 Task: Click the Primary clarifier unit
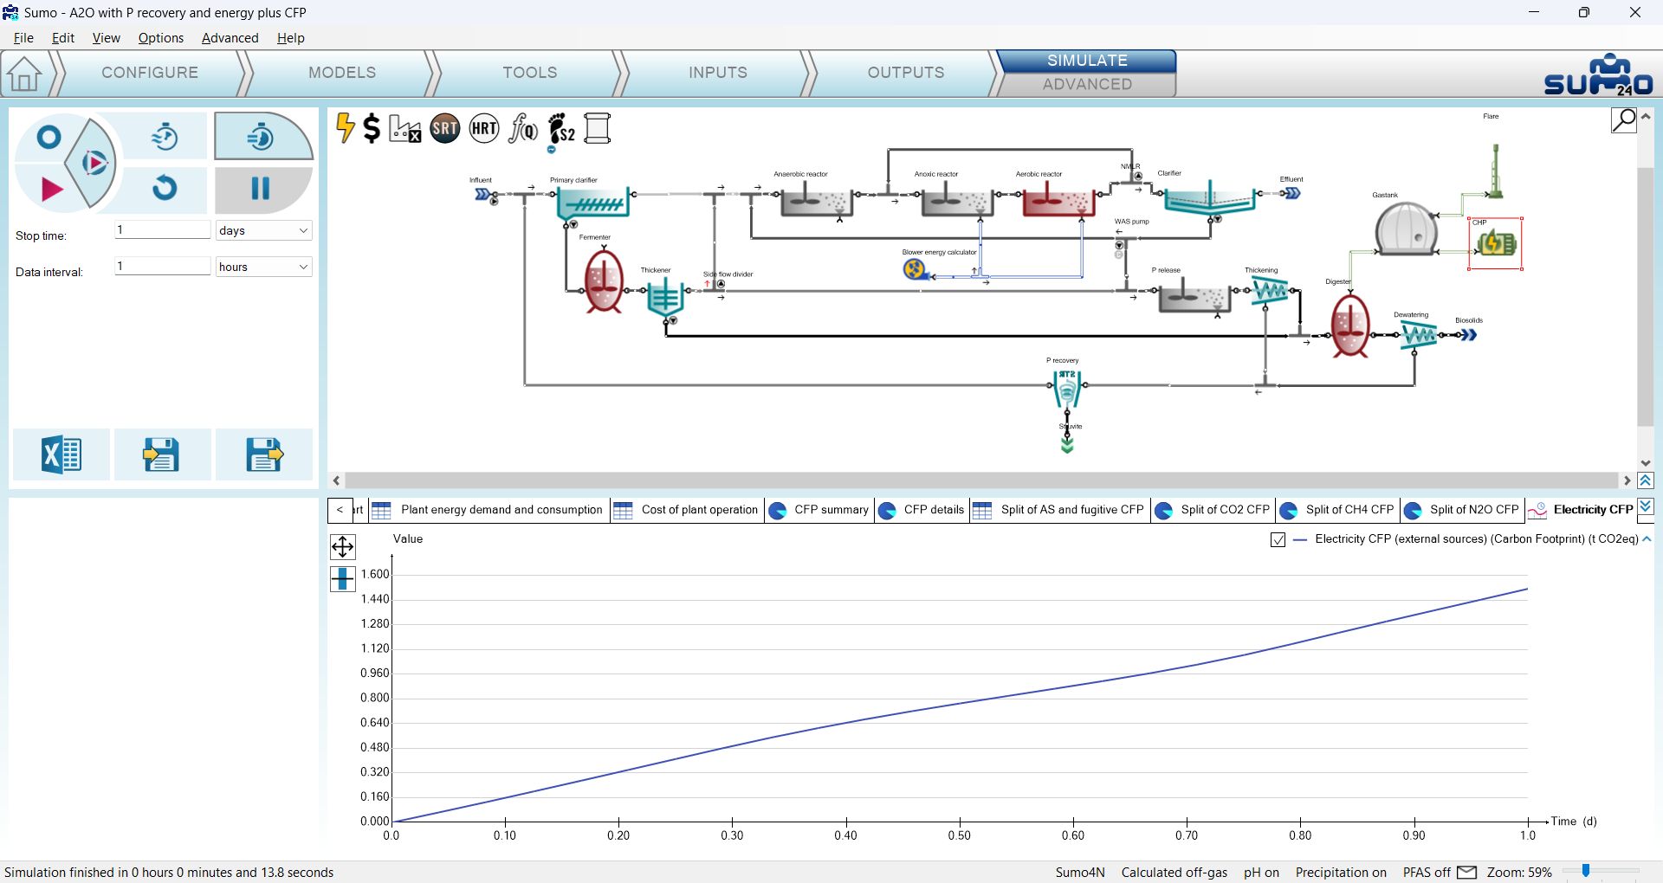click(x=592, y=204)
